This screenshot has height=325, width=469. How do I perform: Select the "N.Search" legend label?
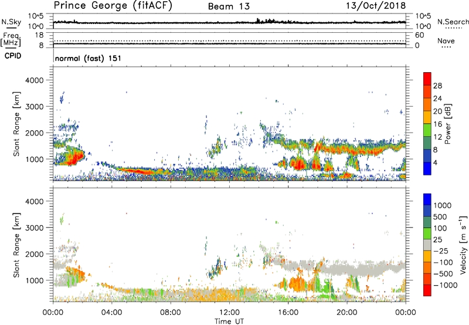point(453,22)
